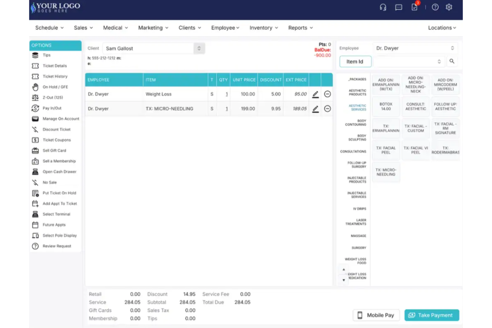Screen dimensions: 492x328
Task: Open the Dr. Dwyer employee selector
Action: click(415, 48)
